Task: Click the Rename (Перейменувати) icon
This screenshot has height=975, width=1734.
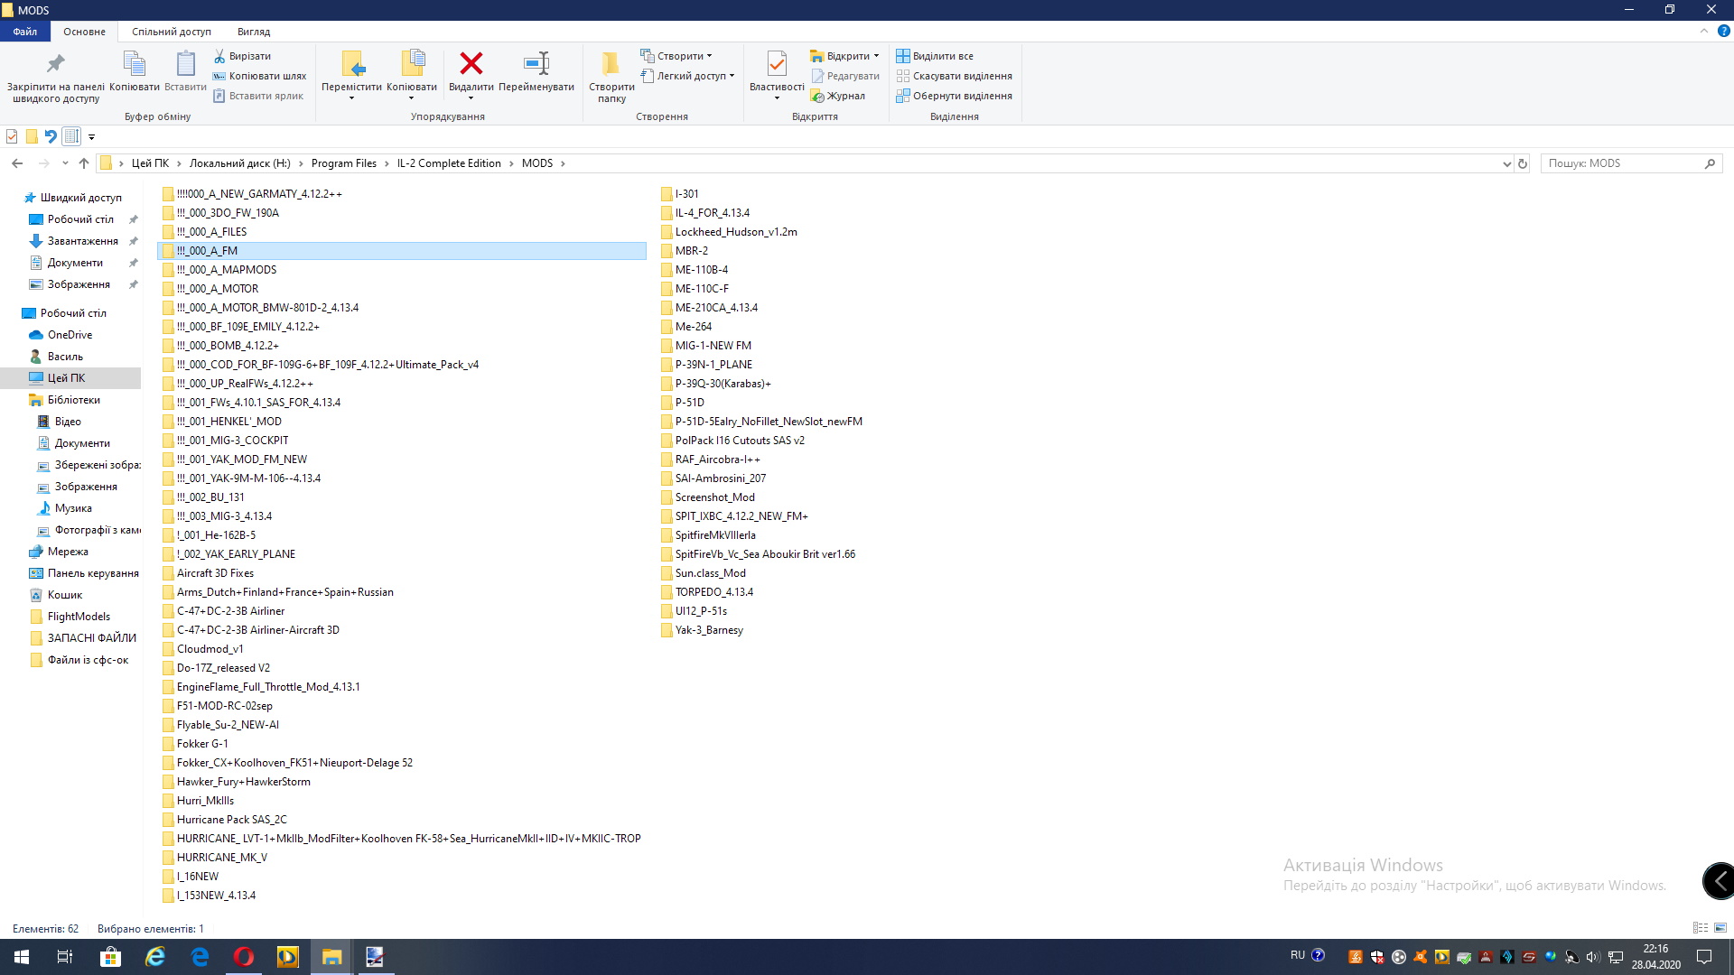Action: (536, 64)
